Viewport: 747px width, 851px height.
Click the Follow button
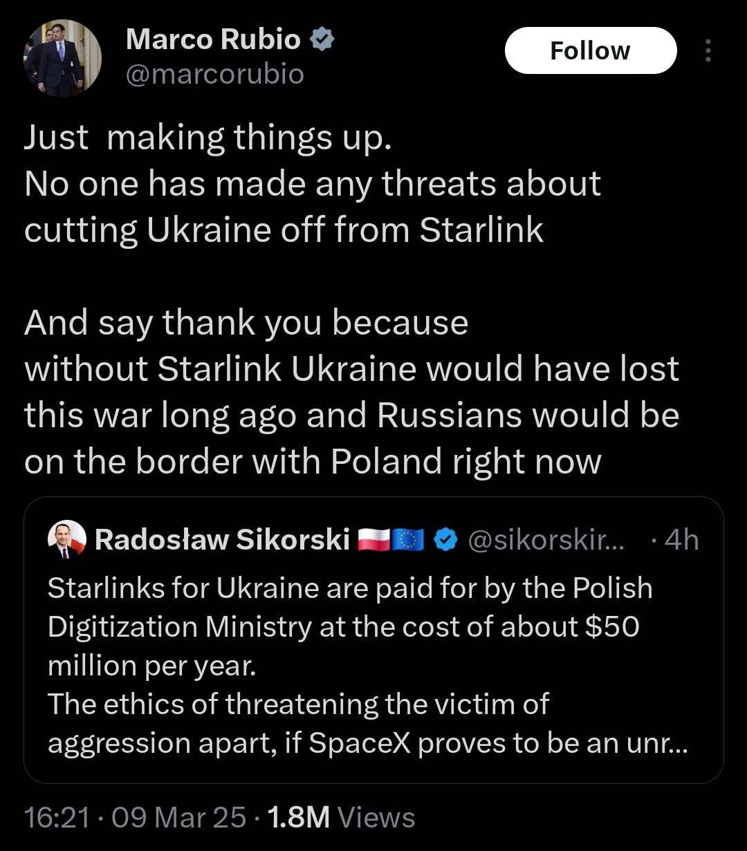tap(590, 50)
